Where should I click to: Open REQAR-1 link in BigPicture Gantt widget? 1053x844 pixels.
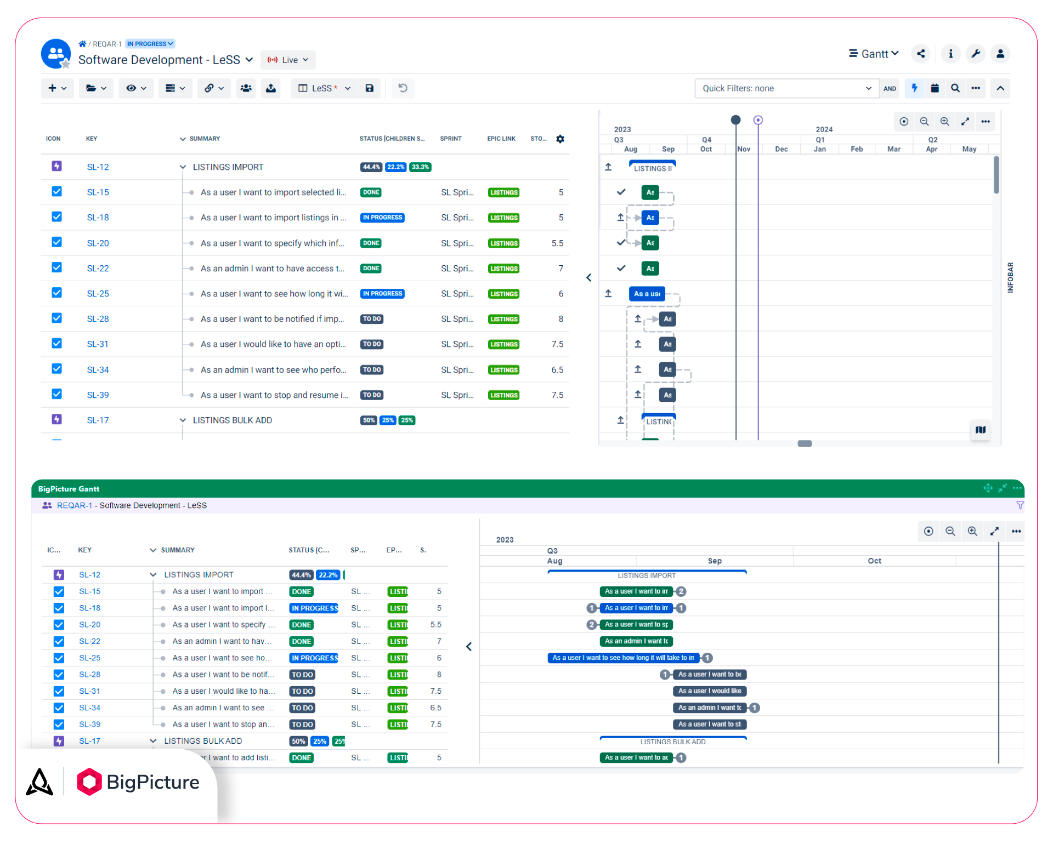click(x=74, y=505)
